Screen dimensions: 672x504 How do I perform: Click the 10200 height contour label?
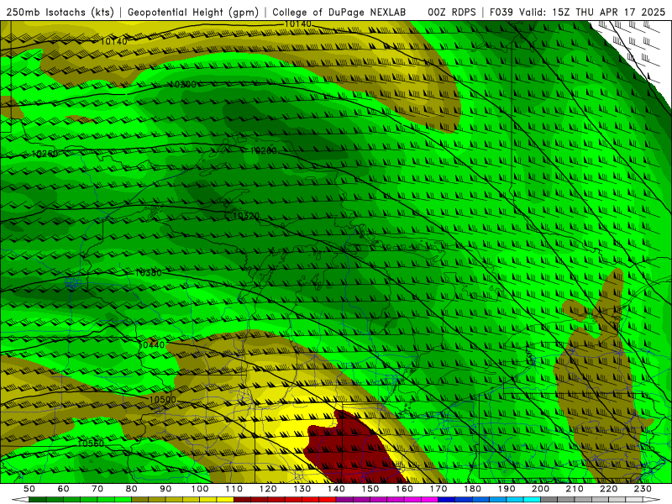[182, 85]
